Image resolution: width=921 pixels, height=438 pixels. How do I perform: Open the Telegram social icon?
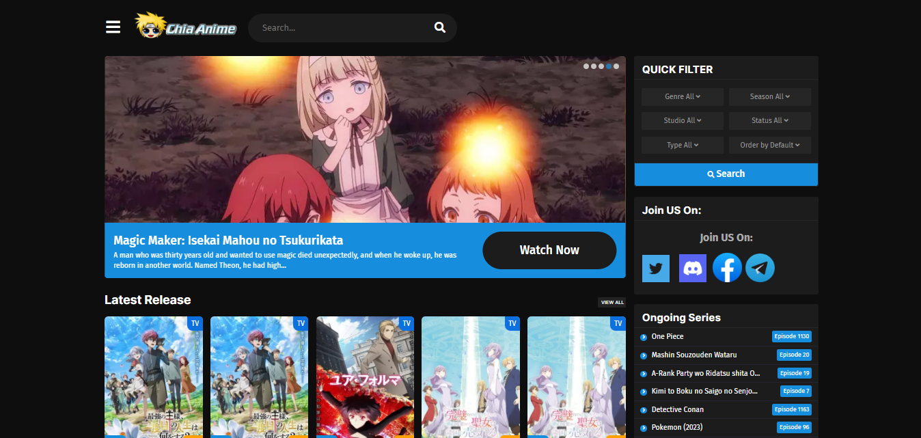point(760,268)
